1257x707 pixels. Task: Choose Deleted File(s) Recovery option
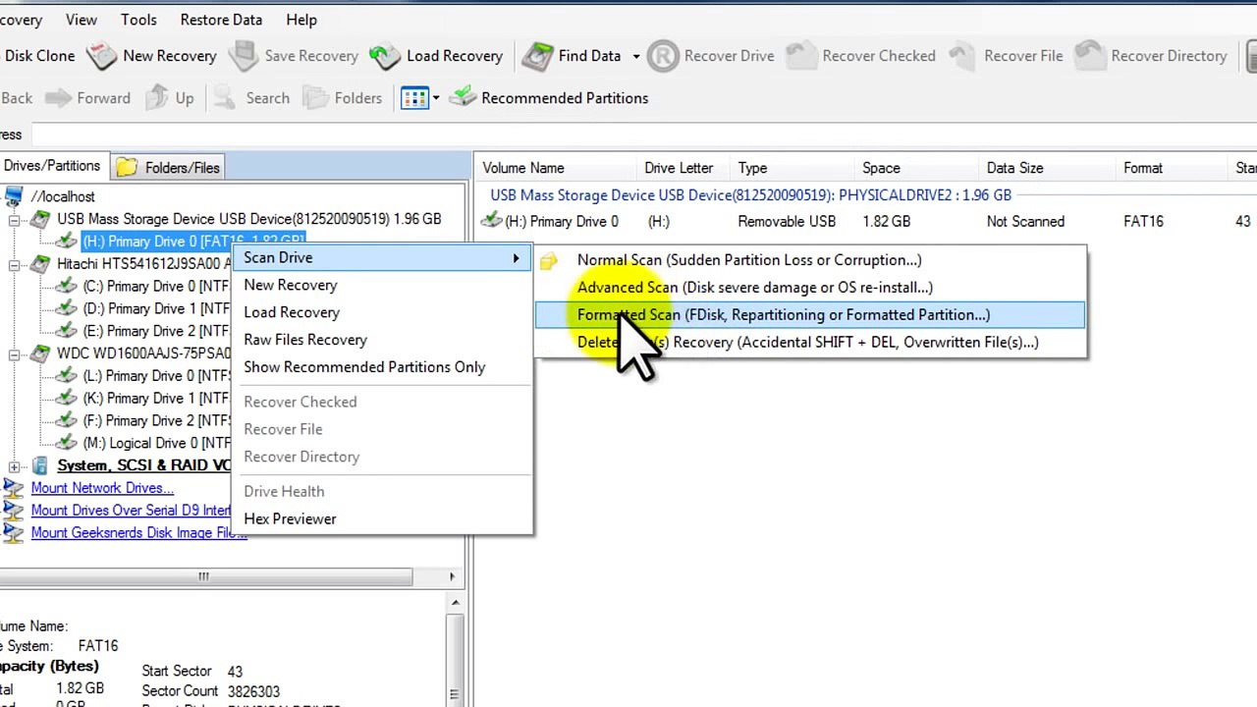coord(810,343)
